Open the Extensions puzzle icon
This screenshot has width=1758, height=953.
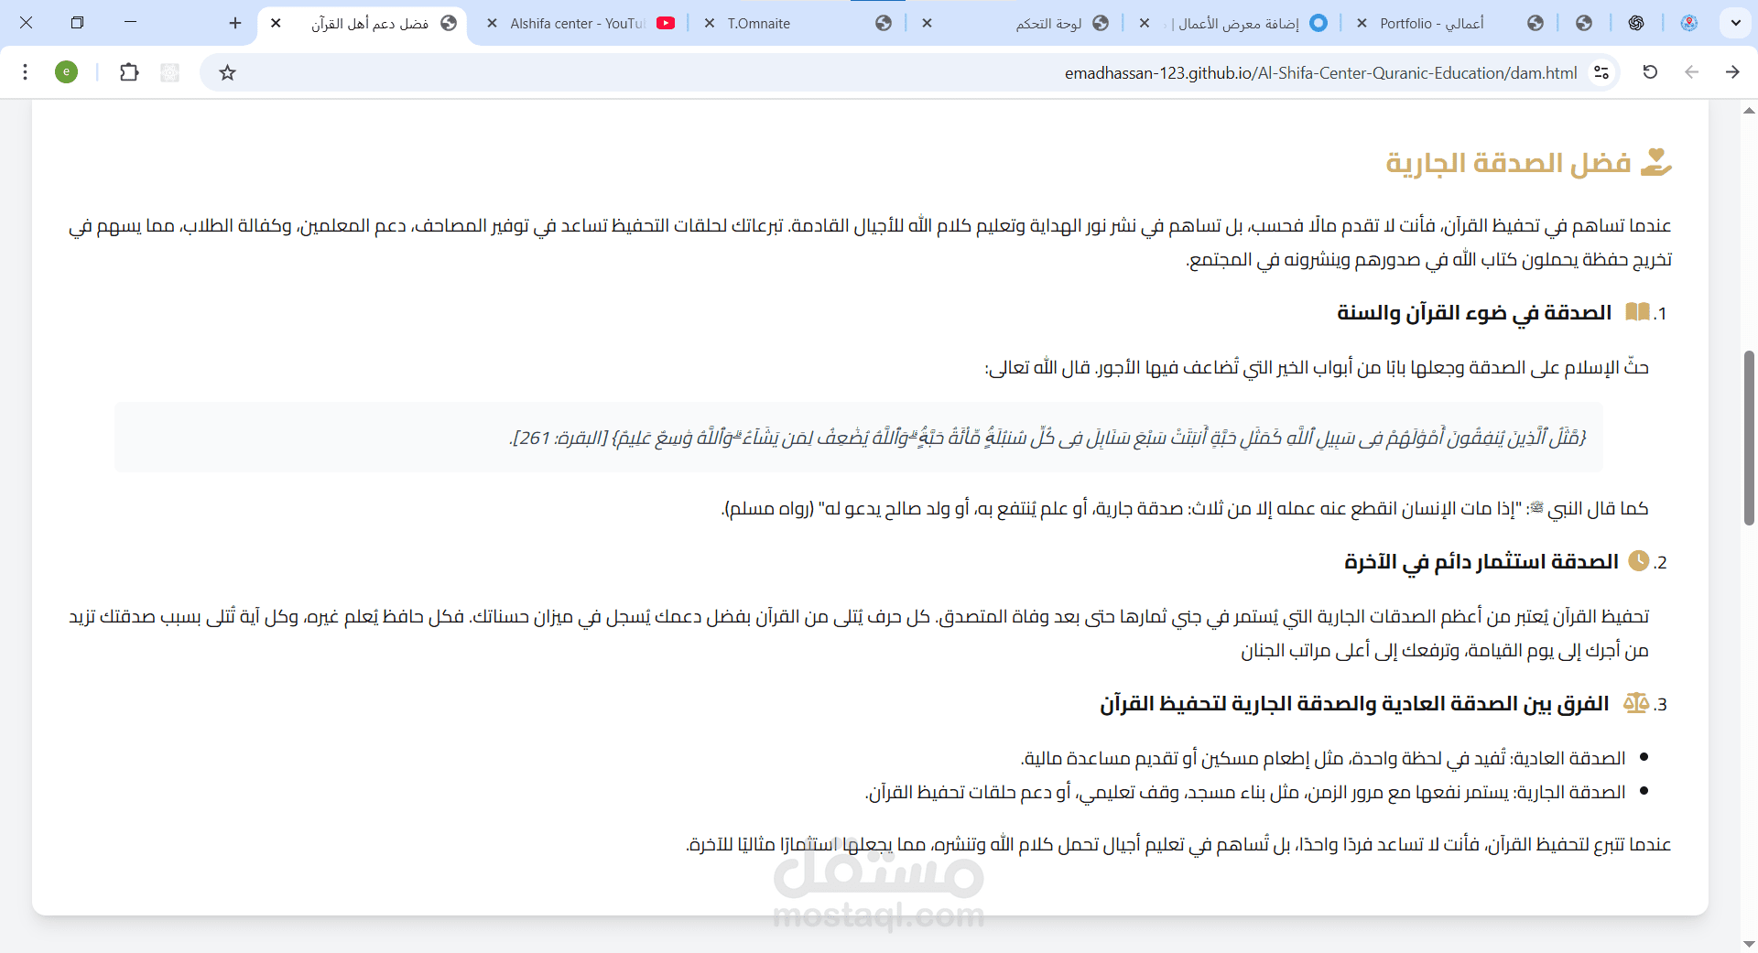(x=129, y=72)
